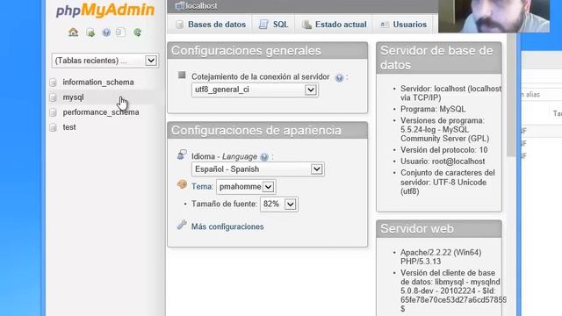The image size is (562, 316).
Task: Click the Más configuraciones link
Action: 227,226
